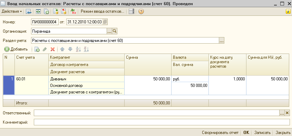Click the copy document toolbar icon

46,11
